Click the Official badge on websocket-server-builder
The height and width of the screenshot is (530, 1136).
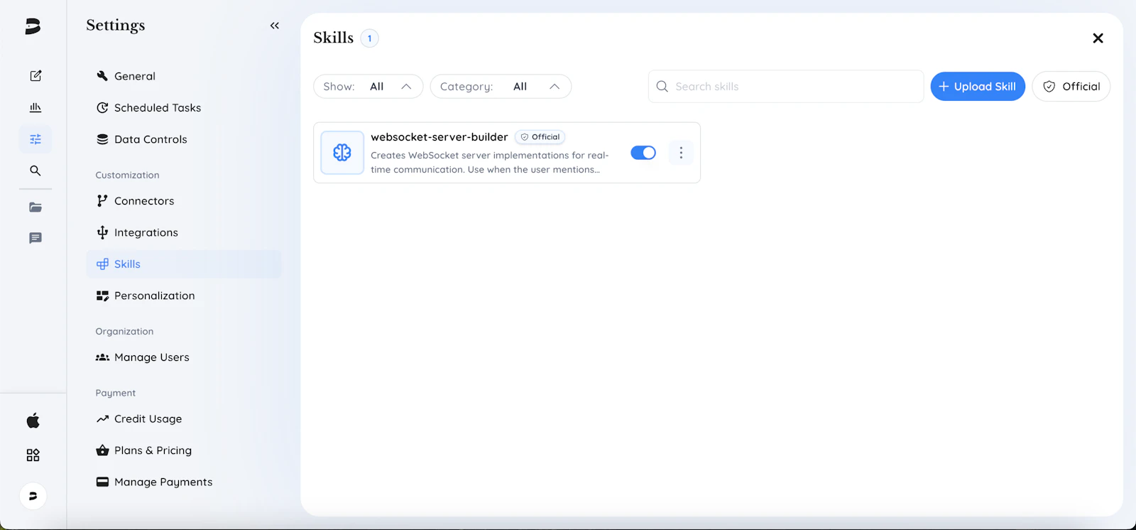click(540, 137)
